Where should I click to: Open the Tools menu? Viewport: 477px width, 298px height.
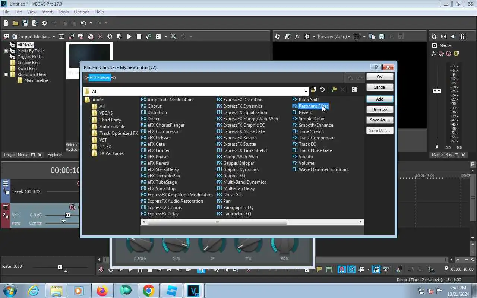pos(63,12)
